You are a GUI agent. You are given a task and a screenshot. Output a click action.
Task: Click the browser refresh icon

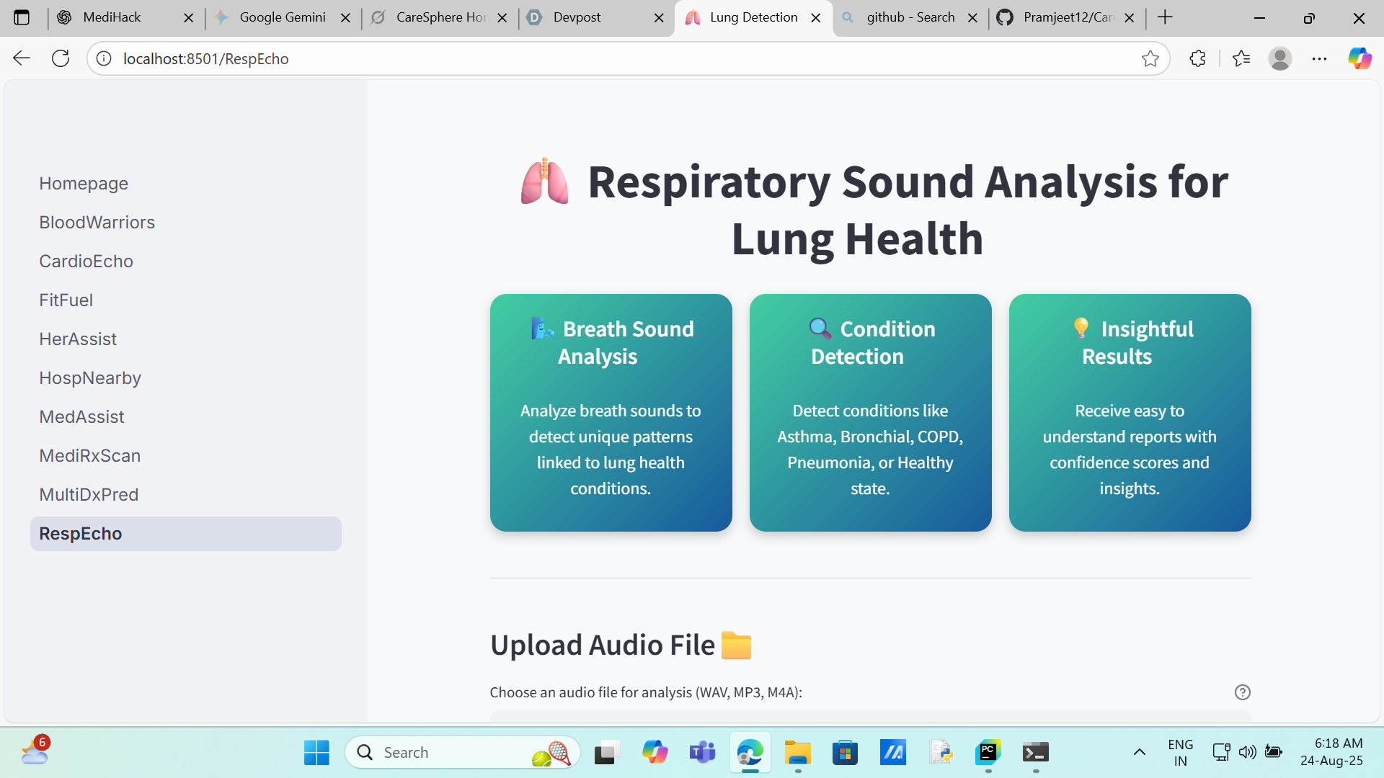click(61, 58)
